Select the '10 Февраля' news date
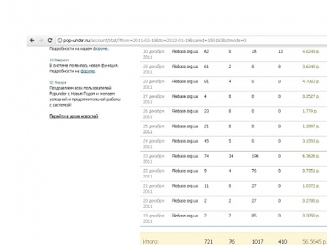327x245 pixels. pyautogui.click(x=59, y=60)
